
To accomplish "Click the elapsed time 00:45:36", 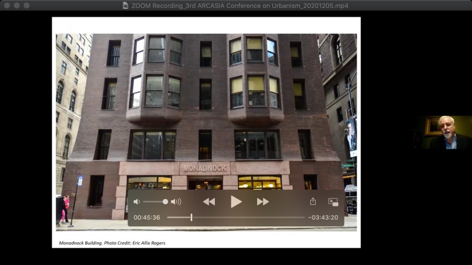I will (x=147, y=217).
